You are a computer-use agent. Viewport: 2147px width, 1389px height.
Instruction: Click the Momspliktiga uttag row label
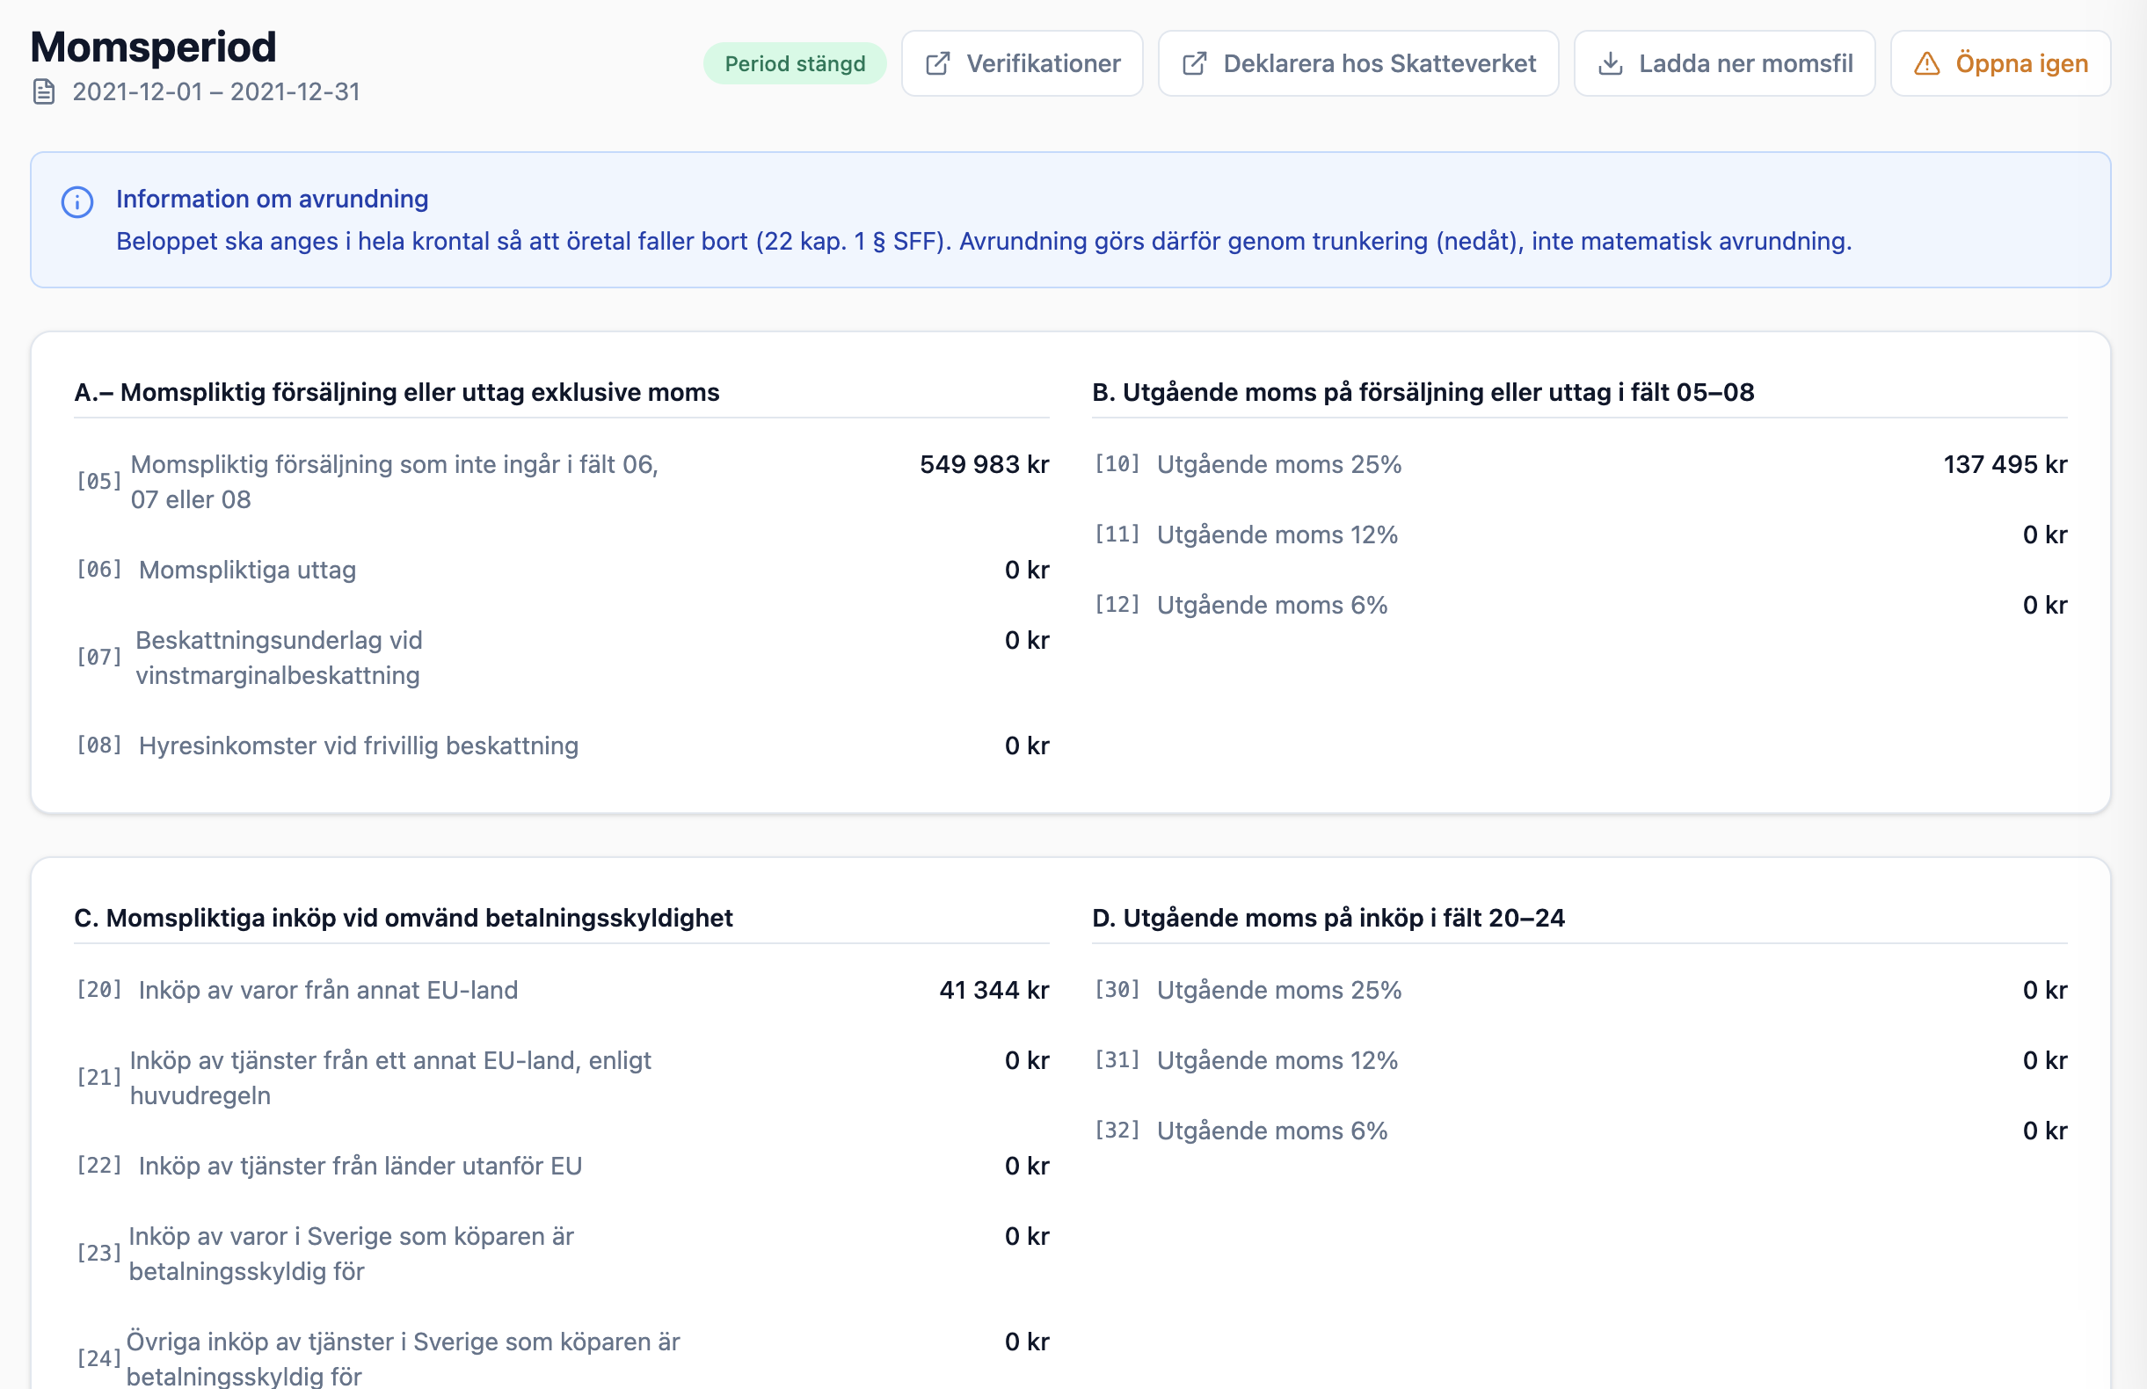point(247,570)
